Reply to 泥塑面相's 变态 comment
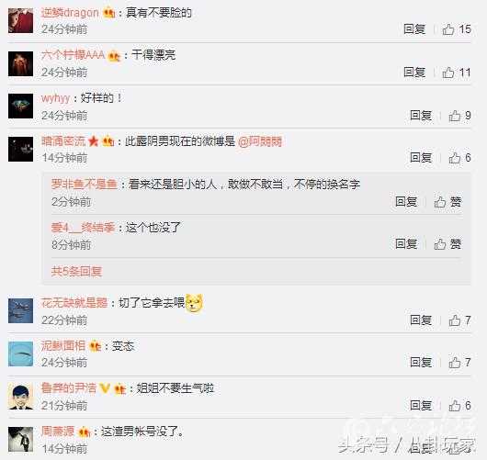This screenshot has width=487, height=460. click(x=421, y=362)
